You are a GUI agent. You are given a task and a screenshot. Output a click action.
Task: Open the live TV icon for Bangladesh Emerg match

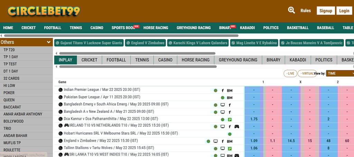point(223,105)
